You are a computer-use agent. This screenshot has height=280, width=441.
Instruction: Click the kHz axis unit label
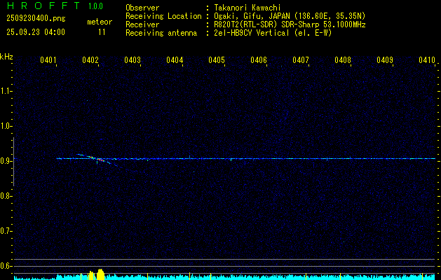6,57
